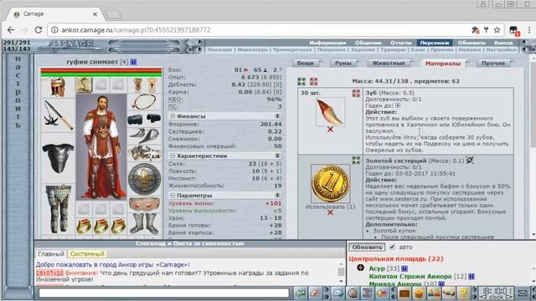Open the steel cuirass armor slot
Image resolution: width=536 pixels, height=301 pixels.
coord(58,158)
